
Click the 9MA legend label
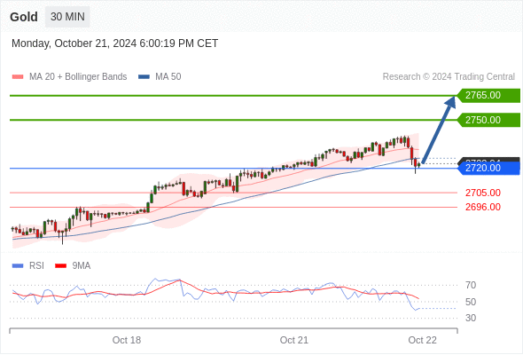pyautogui.click(x=82, y=266)
